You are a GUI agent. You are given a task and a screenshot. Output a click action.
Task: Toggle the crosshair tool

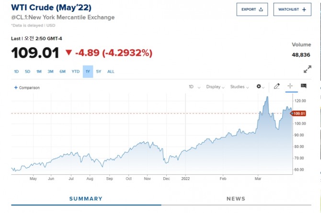pyautogui.click(x=290, y=86)
